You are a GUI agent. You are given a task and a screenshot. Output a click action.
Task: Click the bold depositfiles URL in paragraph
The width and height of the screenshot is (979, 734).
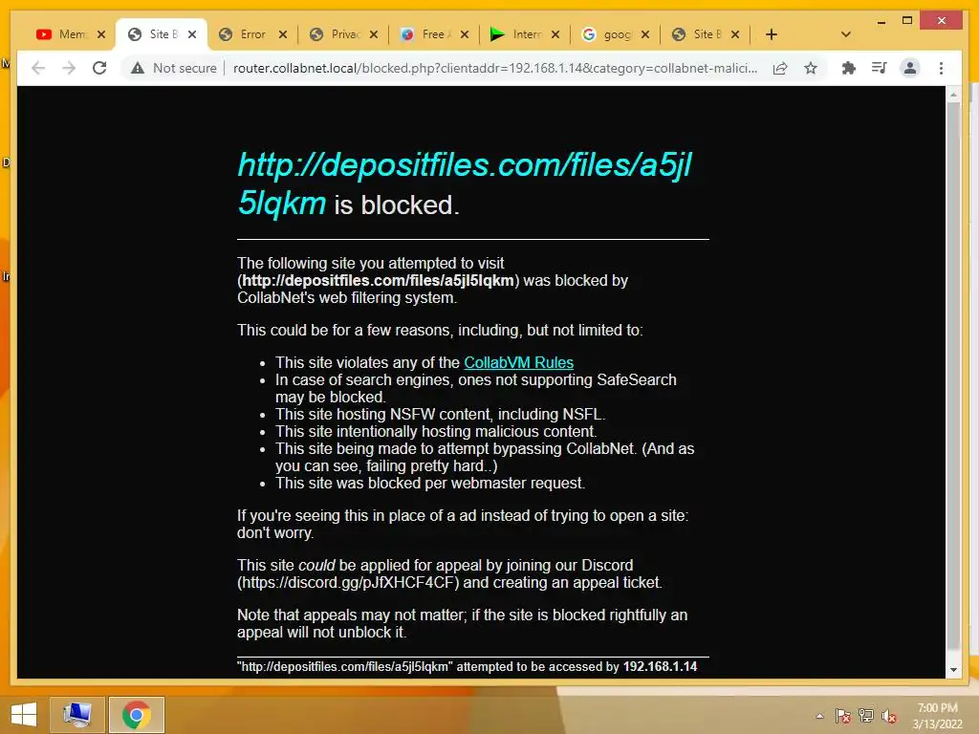coord(378,280)
